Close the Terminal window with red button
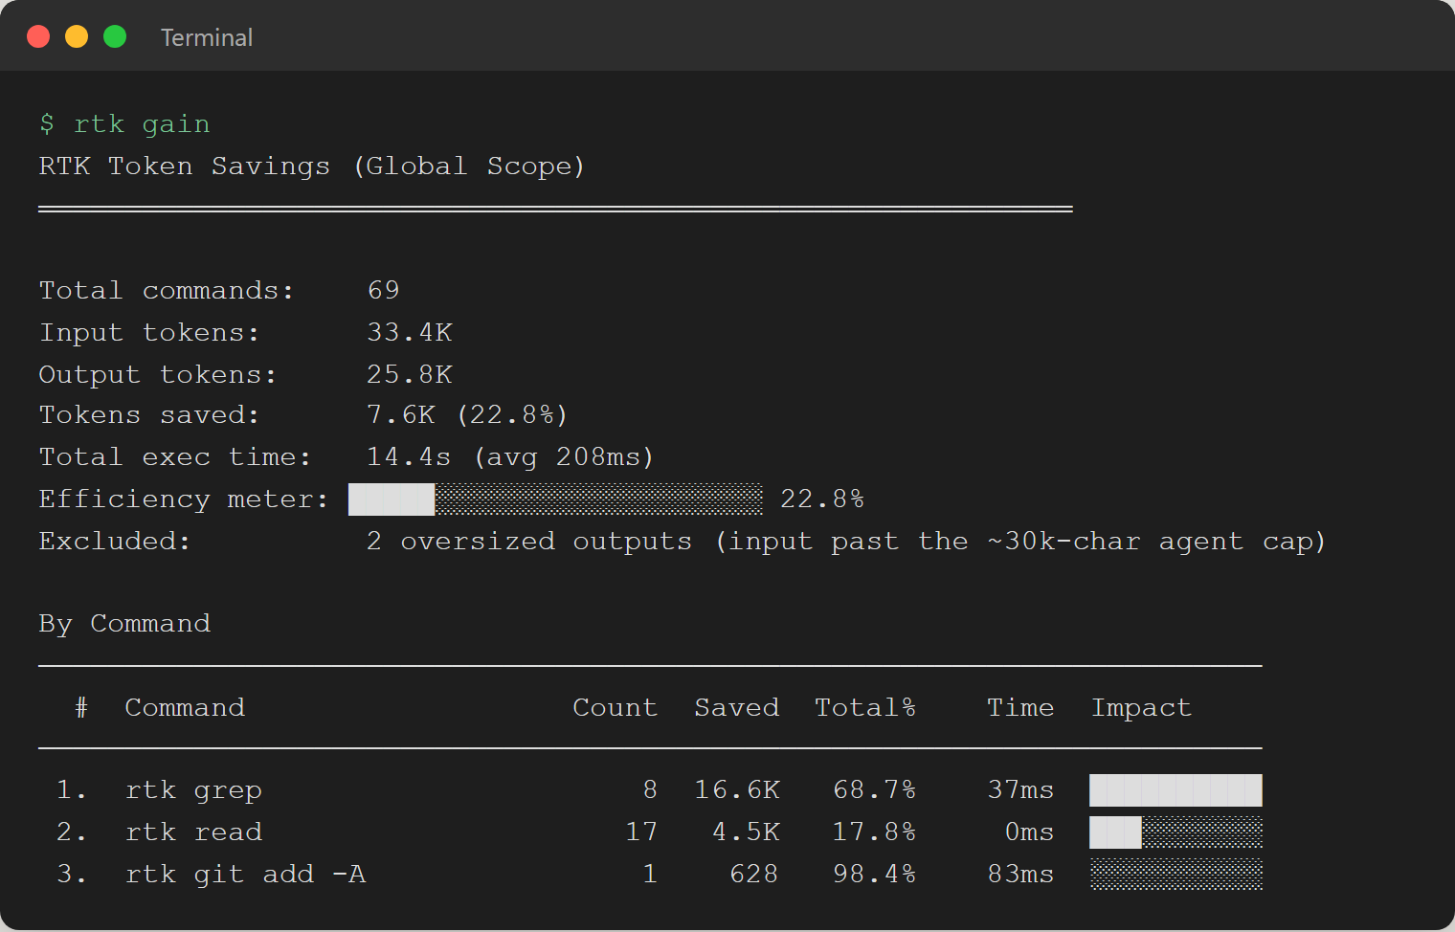The height and width of the screenshot is (932, 1455). click(x=38, y=36)
